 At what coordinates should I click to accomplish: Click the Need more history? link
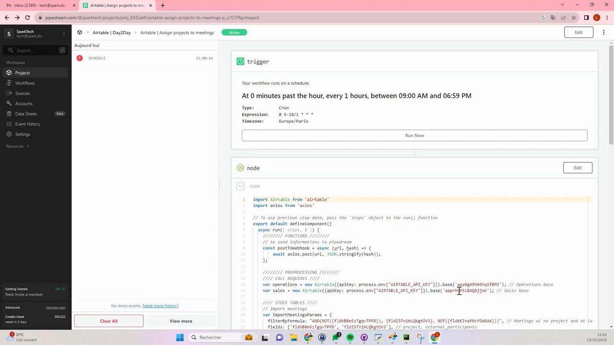160,306
